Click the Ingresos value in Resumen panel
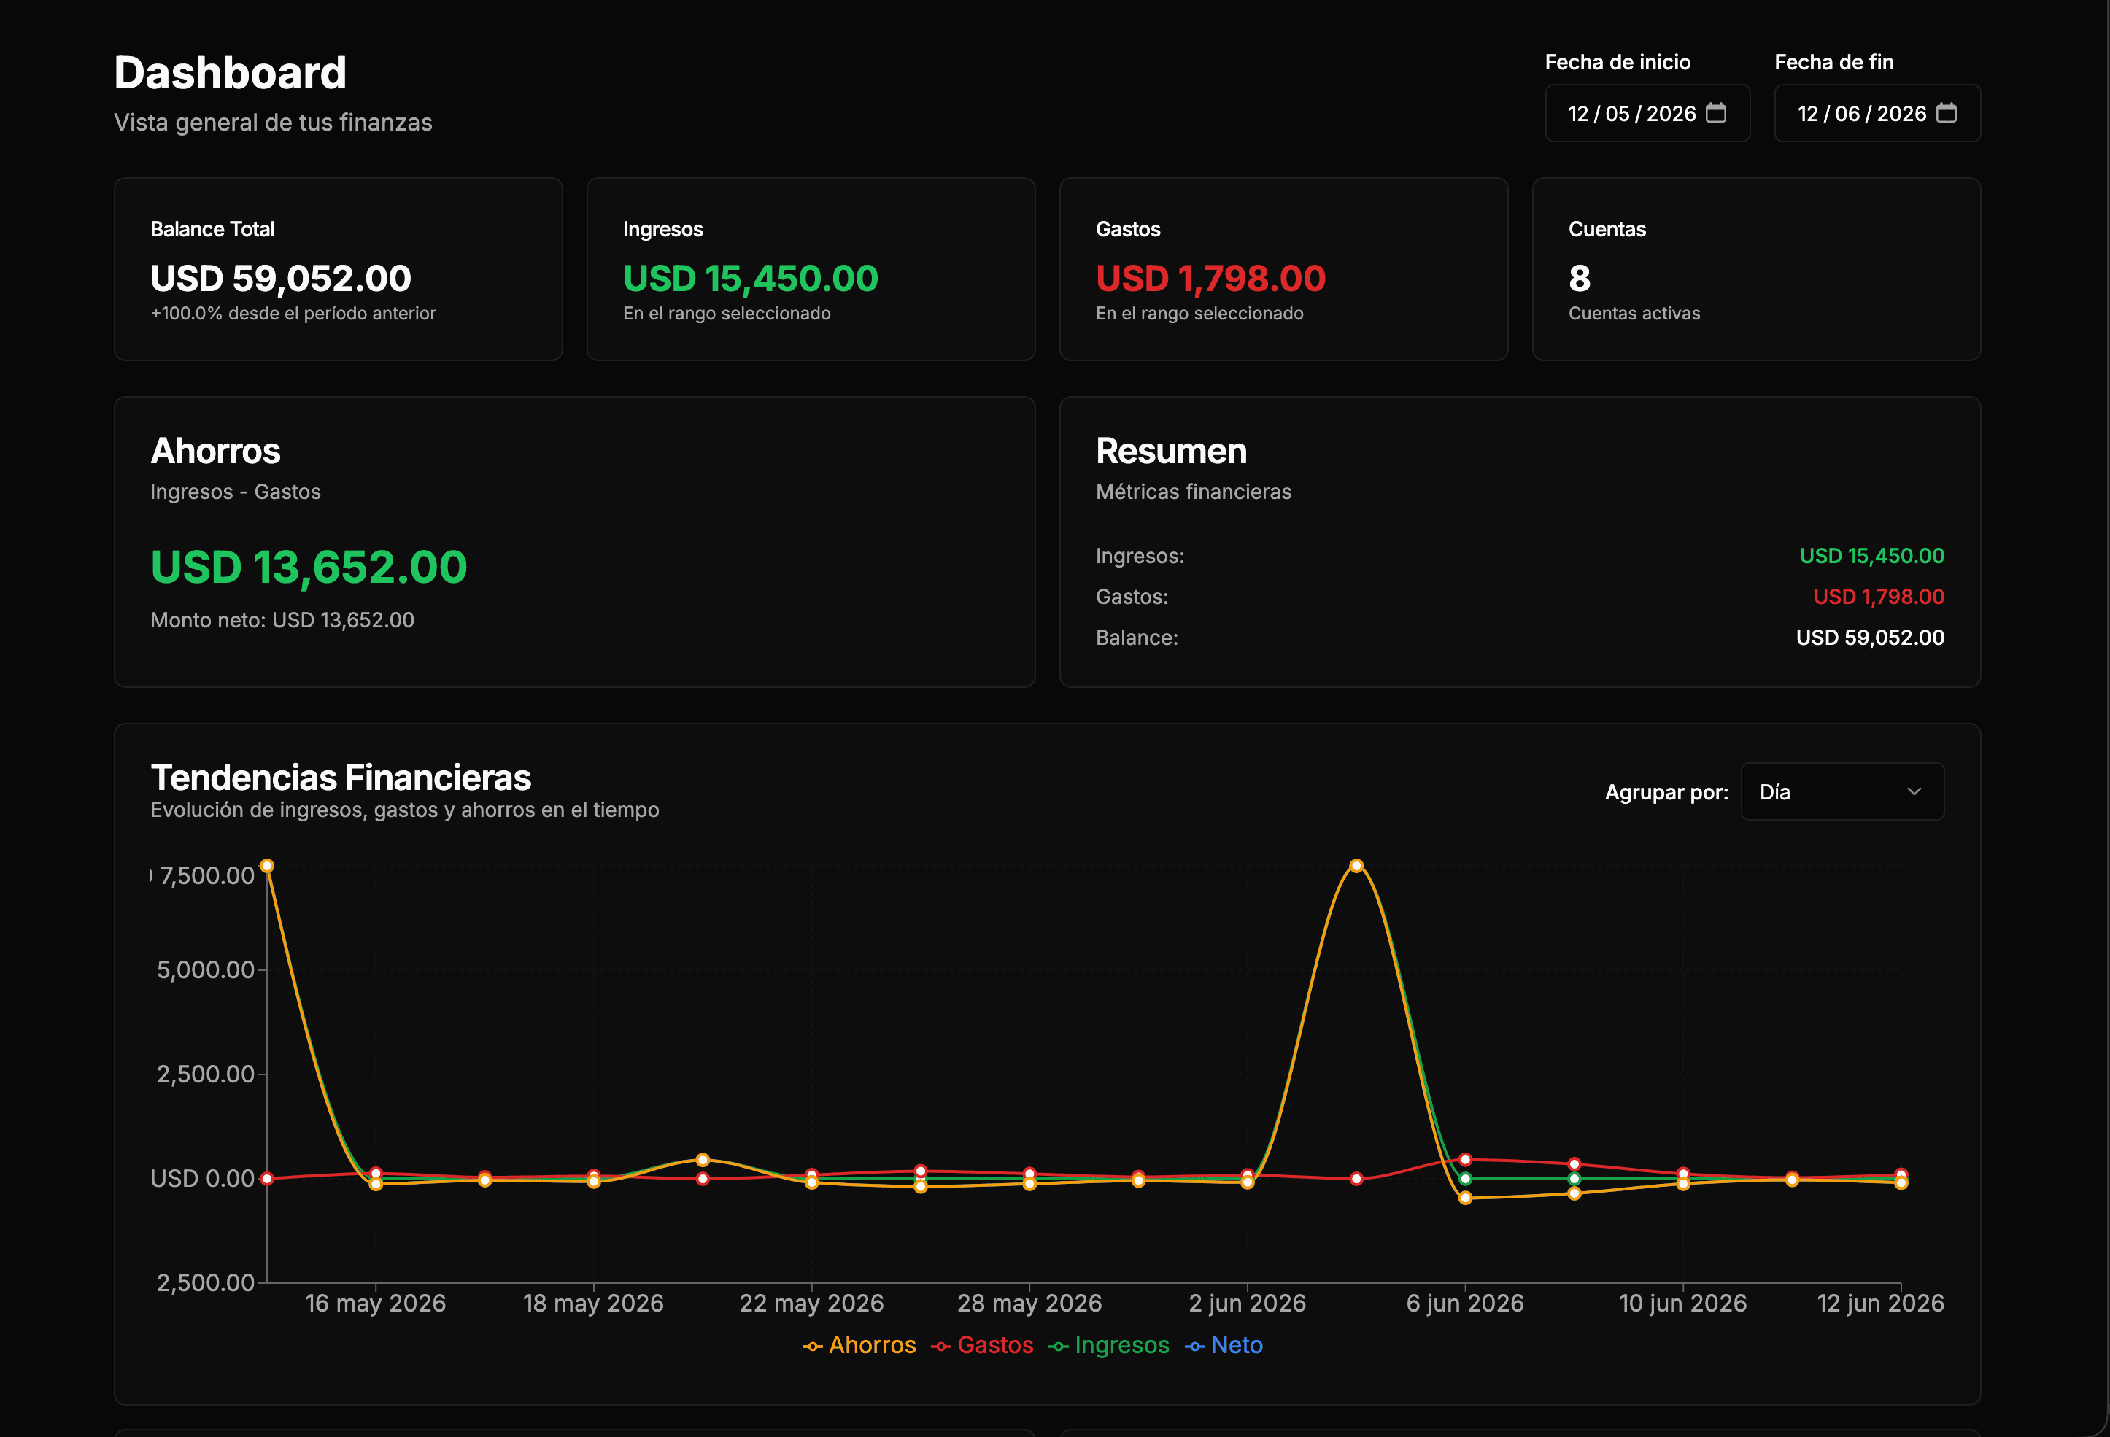Screen dimensions: 2110x1437 pyautogui.click(x=1872, y=556)
